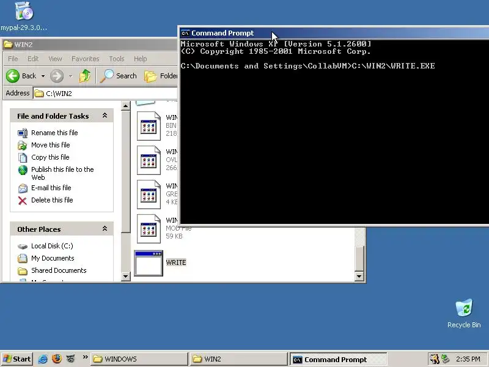Viewport: 489px width, 367px height.
Task: Click the E-mail envelope icon
Action: (x=23, y=188)
